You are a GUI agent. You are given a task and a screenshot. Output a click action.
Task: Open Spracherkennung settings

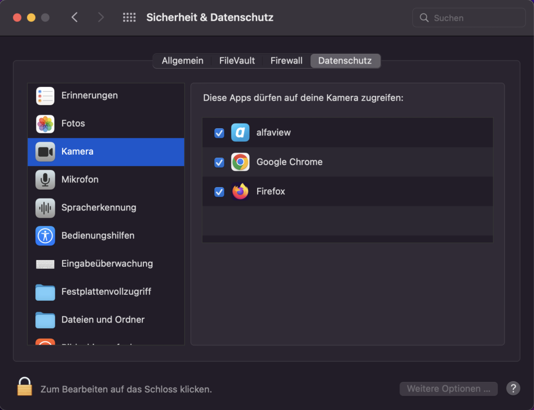(45, 207)
